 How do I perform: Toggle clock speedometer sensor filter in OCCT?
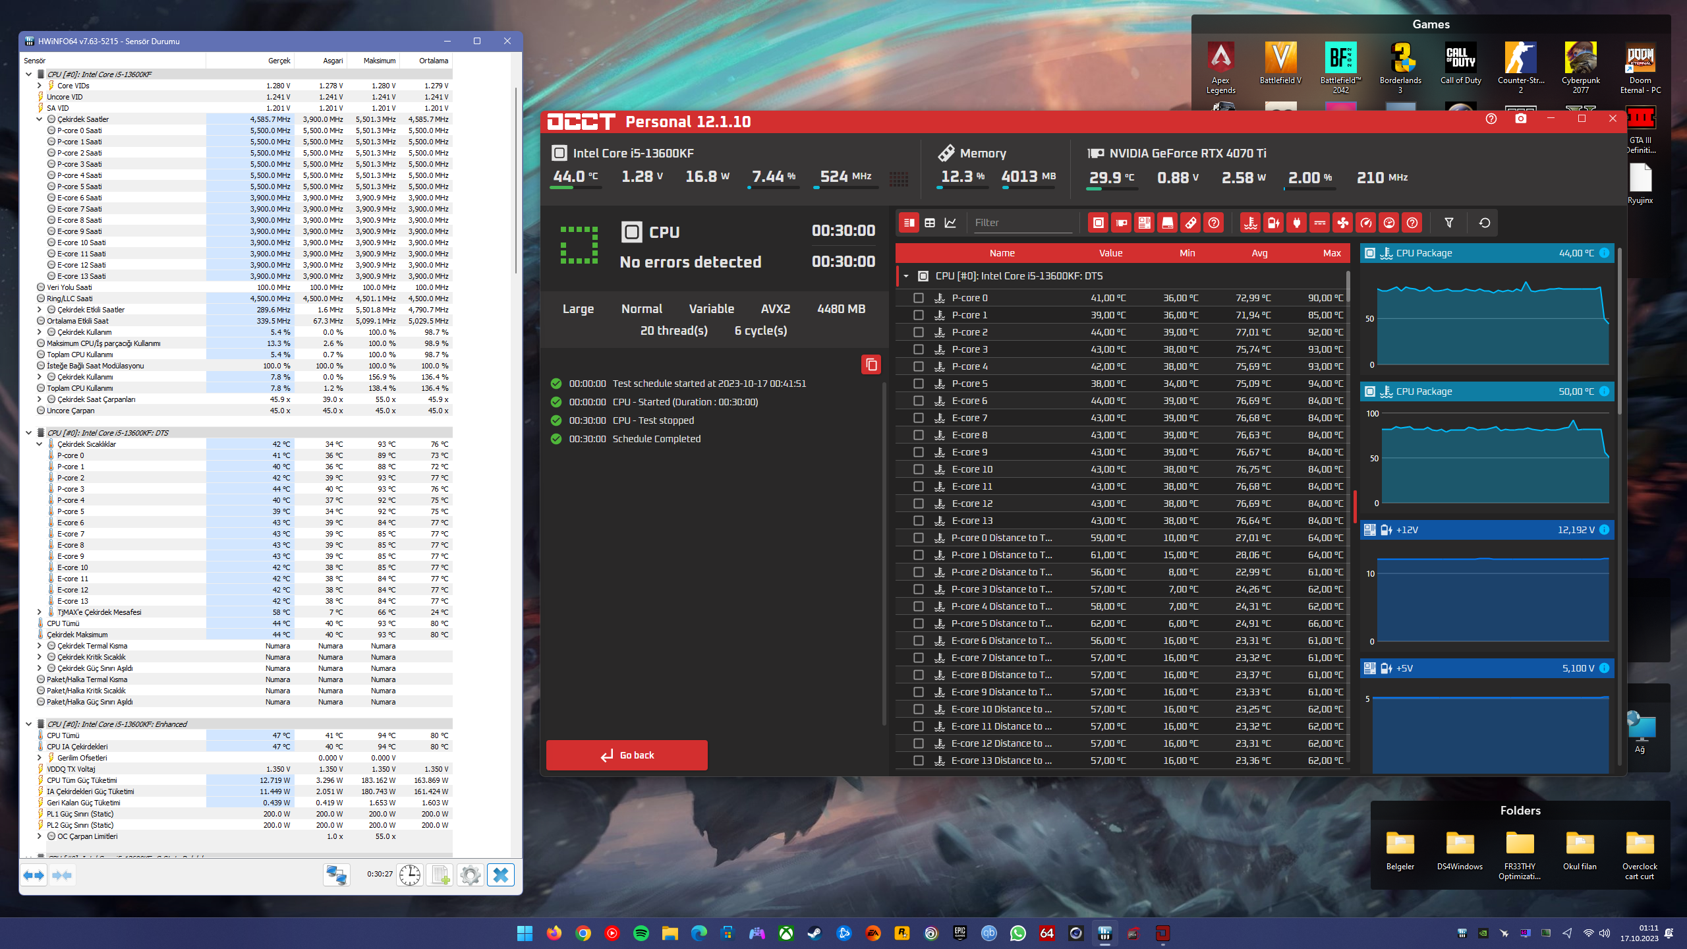pos(1366,223)
